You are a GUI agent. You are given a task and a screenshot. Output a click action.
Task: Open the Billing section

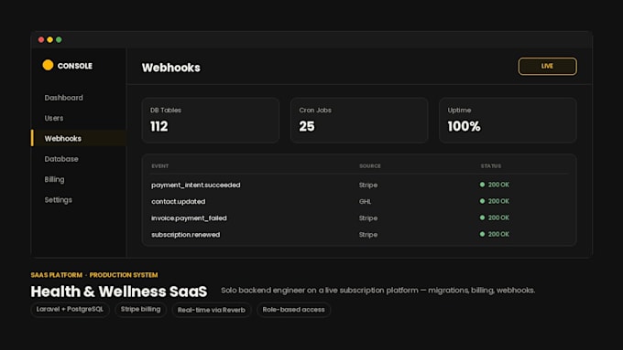[x=54, y=179]
